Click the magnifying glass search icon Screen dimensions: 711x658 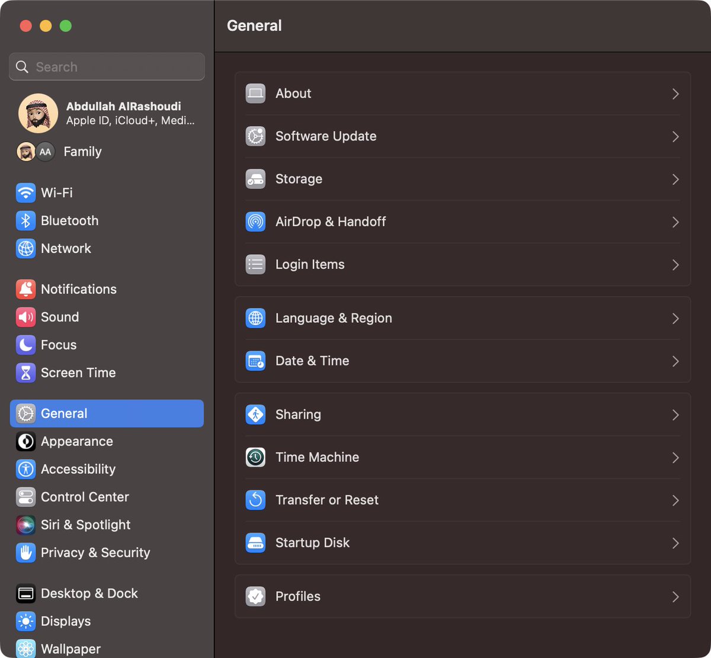(22, 67)
